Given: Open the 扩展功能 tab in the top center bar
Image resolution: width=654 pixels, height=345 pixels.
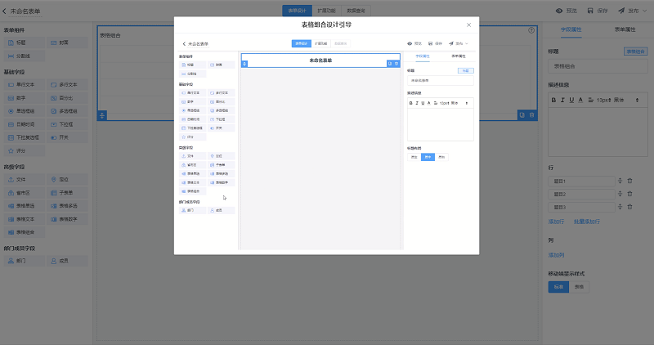Looking at the screenshot, I should coord(326,11).
